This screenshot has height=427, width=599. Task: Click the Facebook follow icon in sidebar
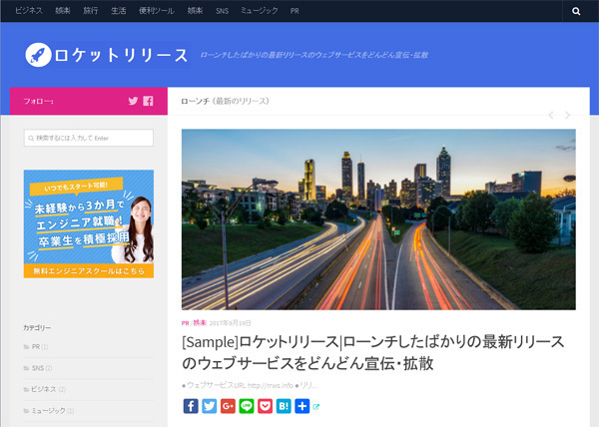(148, 101)
